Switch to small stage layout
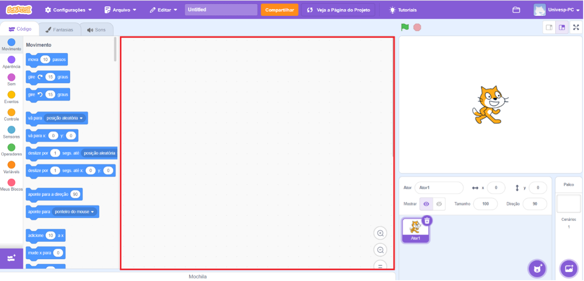The height and width of the screenshot is (281, 584). (x=549, y=27)
